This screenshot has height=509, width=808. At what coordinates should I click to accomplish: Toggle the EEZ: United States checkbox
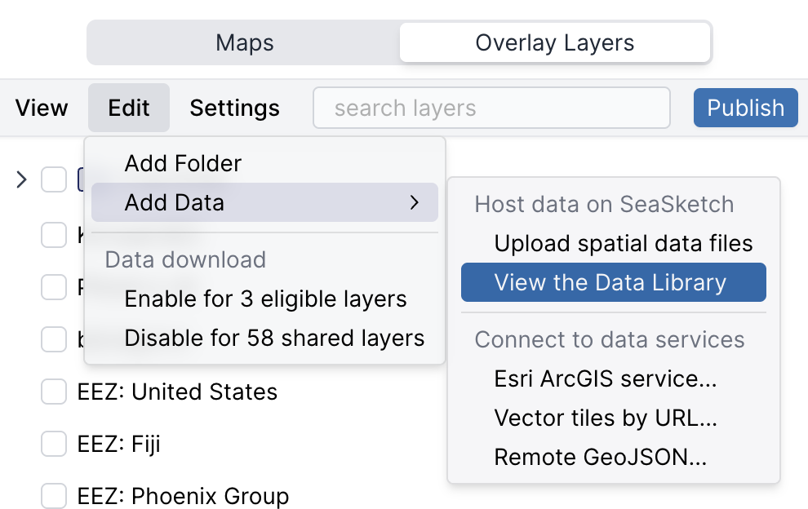(54, 392)
